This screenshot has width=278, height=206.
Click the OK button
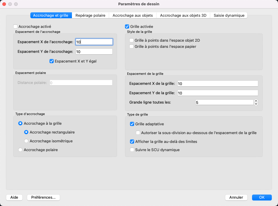(262, 197)
